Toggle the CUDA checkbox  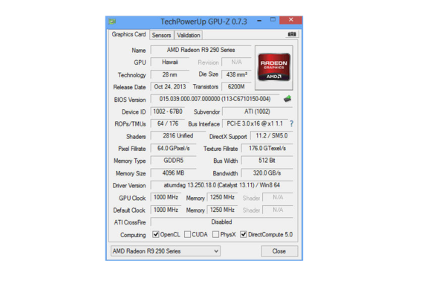click(x=188, y=234)
